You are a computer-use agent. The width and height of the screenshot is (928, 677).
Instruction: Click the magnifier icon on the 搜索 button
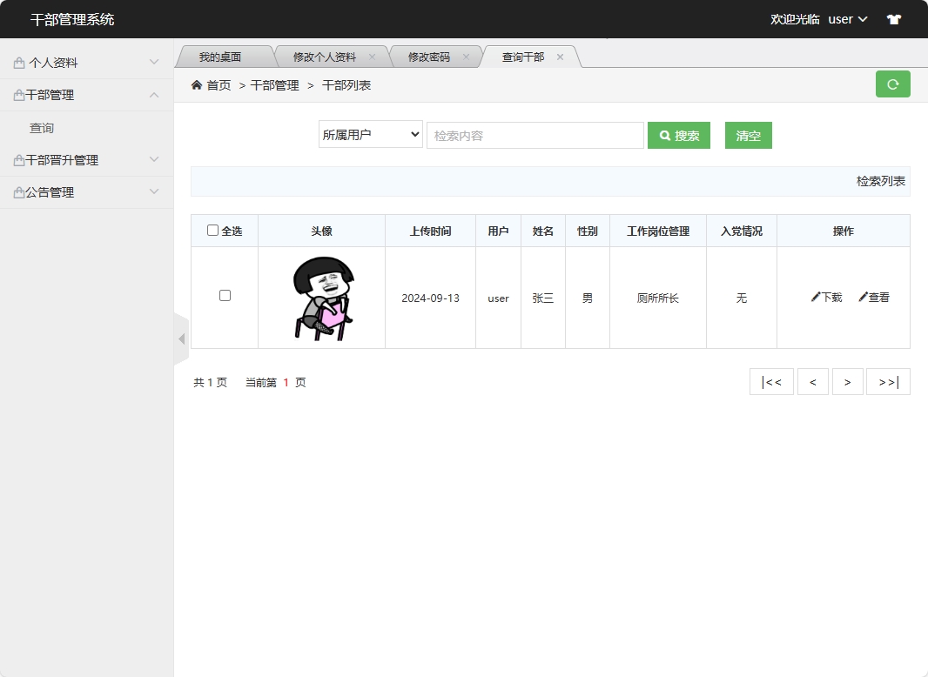click(662, 135)
